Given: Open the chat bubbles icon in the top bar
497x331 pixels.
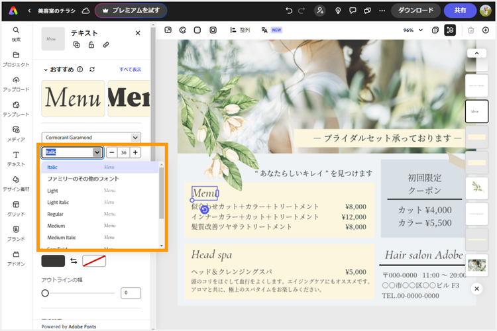Looking at the screenshot, I should tap(367, 11).
